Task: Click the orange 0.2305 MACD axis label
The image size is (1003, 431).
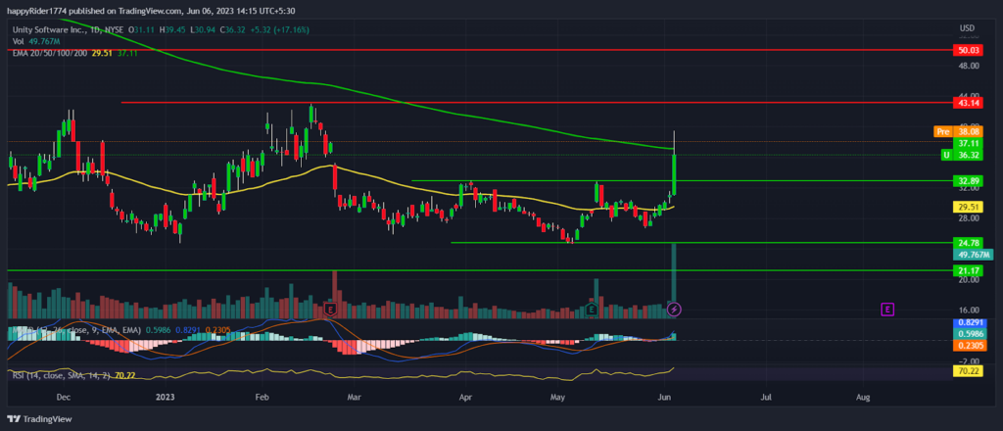Action: point(968,346)
